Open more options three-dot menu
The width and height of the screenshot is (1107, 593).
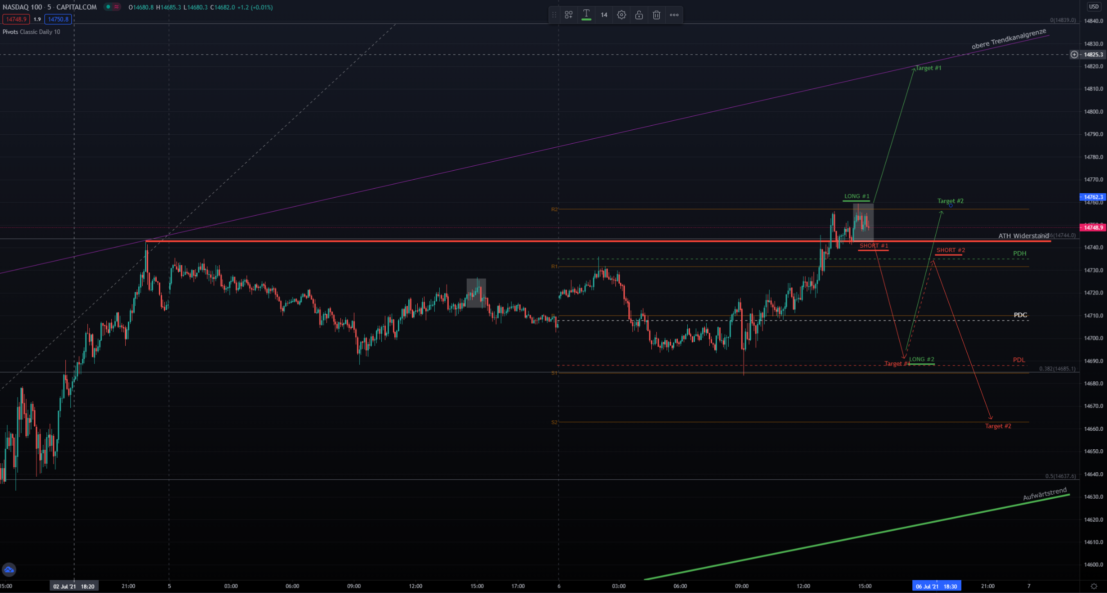[674, 15]
